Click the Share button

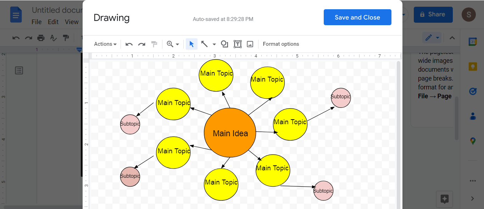(x=433, y=15)
